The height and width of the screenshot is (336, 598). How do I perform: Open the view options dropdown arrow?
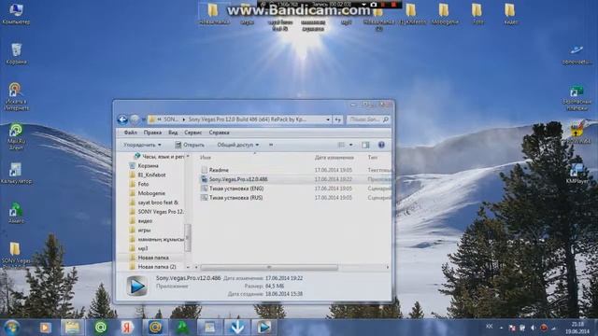[x=351, y=145]
